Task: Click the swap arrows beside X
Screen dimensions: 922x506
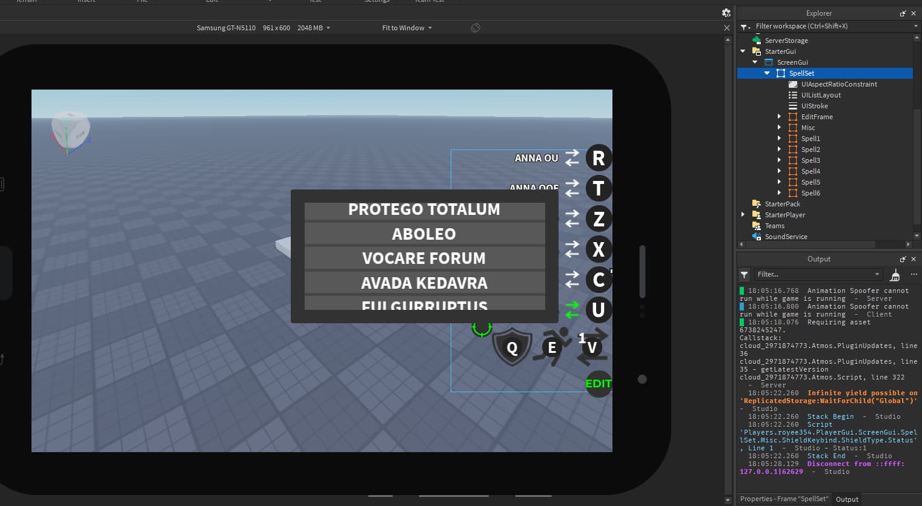Action: (x=572, y=249)
